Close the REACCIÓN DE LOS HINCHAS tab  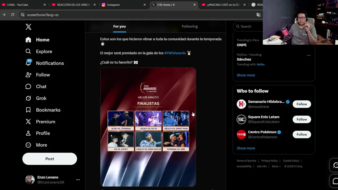pos(95,5)
